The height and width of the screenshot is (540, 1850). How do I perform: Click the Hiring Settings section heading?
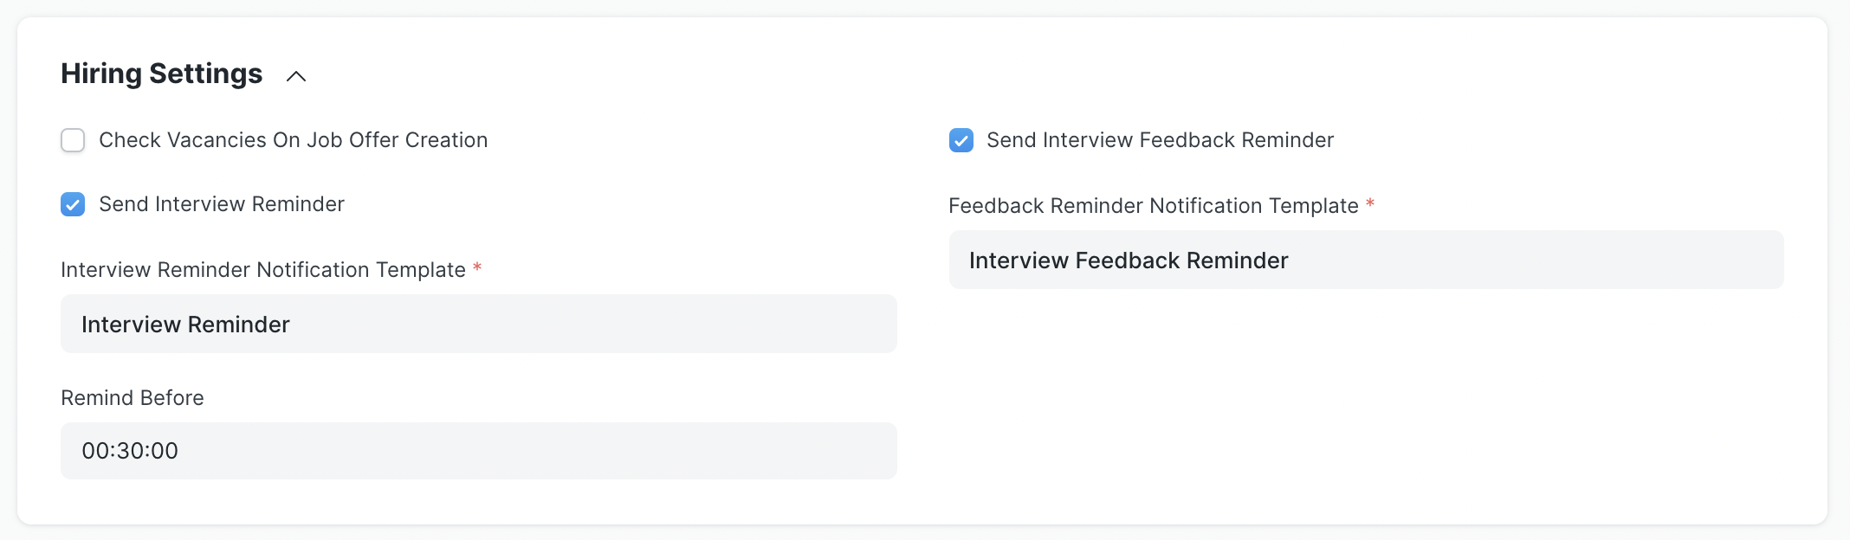pos(161,74)
